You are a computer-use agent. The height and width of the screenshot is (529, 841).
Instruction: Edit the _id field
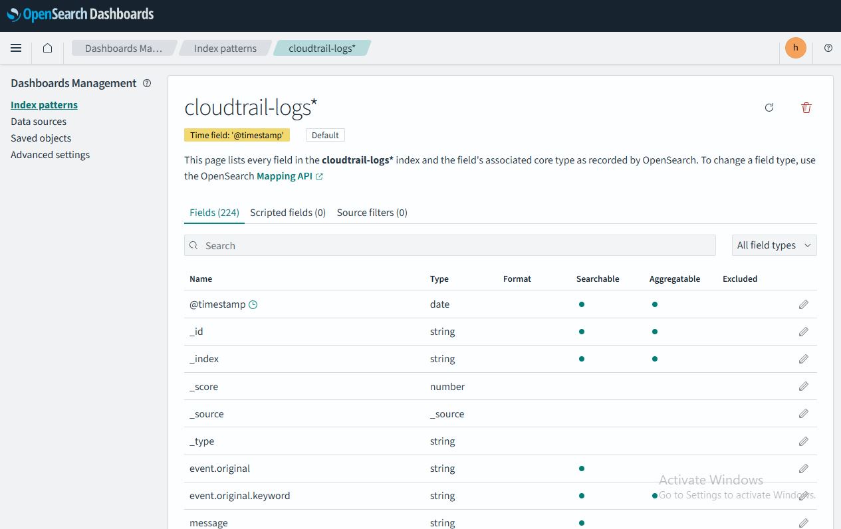point(803,332)
